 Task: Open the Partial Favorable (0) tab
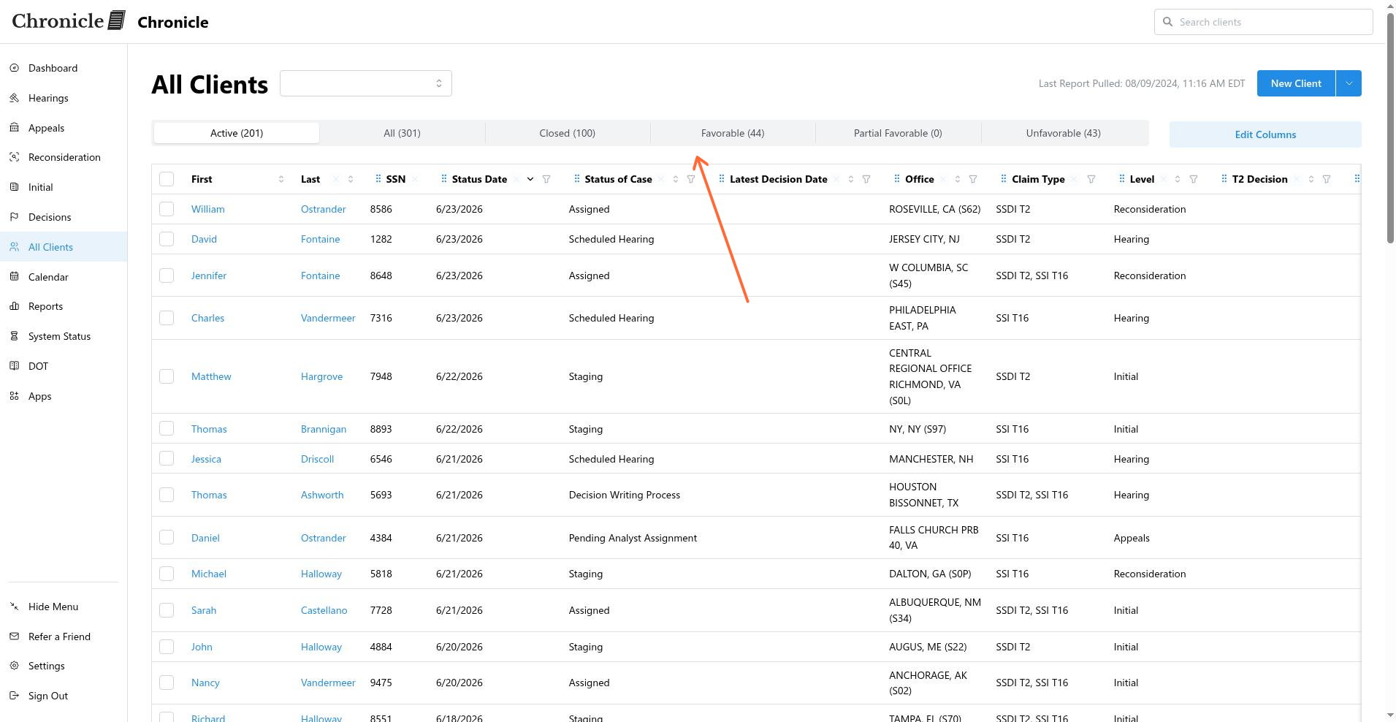click(x=898, y=133)
